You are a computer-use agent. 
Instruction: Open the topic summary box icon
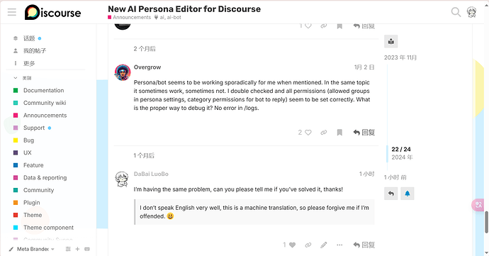click(391, 41)
